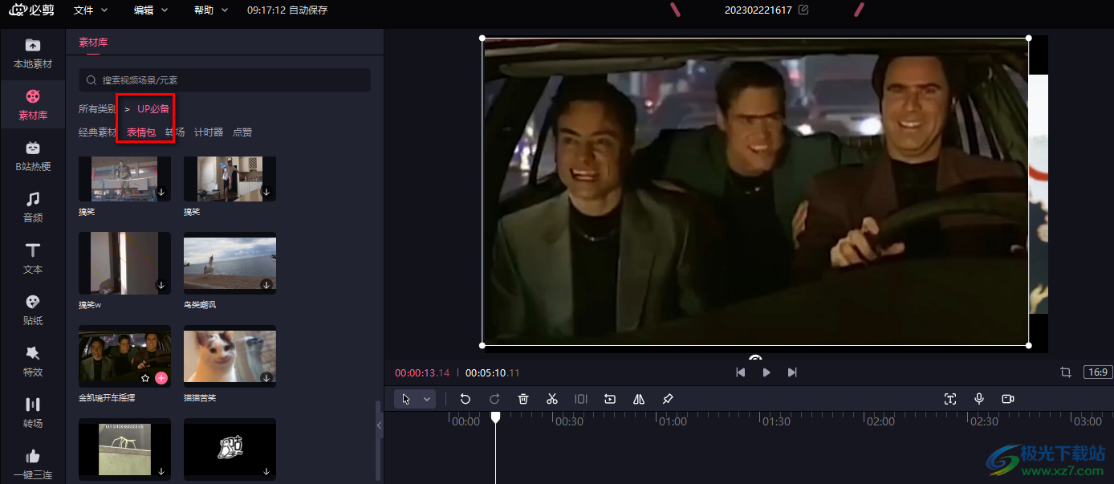Click the current timecode 00:00:13.14

click(x=422, y=373)
